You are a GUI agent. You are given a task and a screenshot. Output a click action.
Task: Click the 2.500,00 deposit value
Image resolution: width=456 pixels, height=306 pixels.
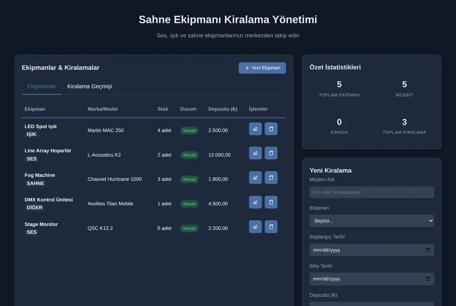tap(218, 130)
